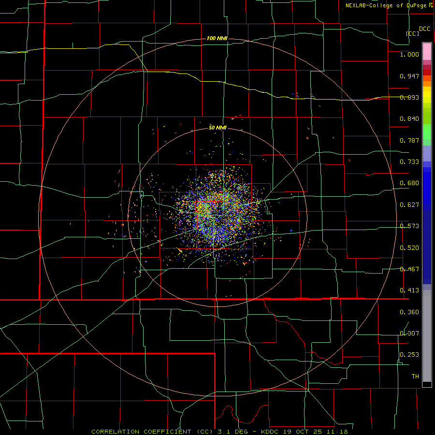Click the pink top segment of color bar
435x435 pixels.
427,51
